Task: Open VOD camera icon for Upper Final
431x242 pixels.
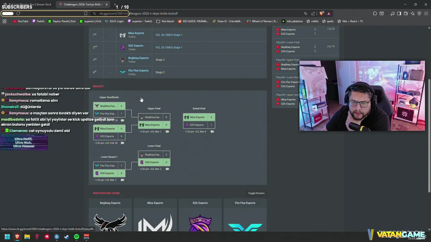Action: (x=167, y=131)
